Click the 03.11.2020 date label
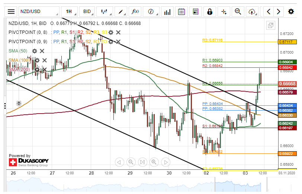 click(x=287, y=173)
